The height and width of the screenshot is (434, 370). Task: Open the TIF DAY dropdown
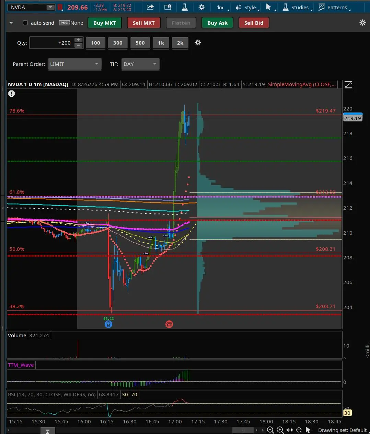point(140,64)
